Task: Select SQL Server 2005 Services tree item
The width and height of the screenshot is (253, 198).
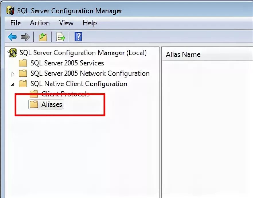Action: [x=67, y=63]
